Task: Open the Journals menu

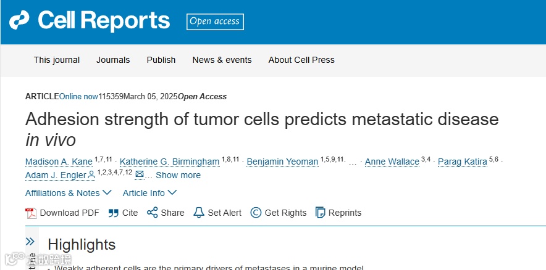Action: tap(113, 60)
